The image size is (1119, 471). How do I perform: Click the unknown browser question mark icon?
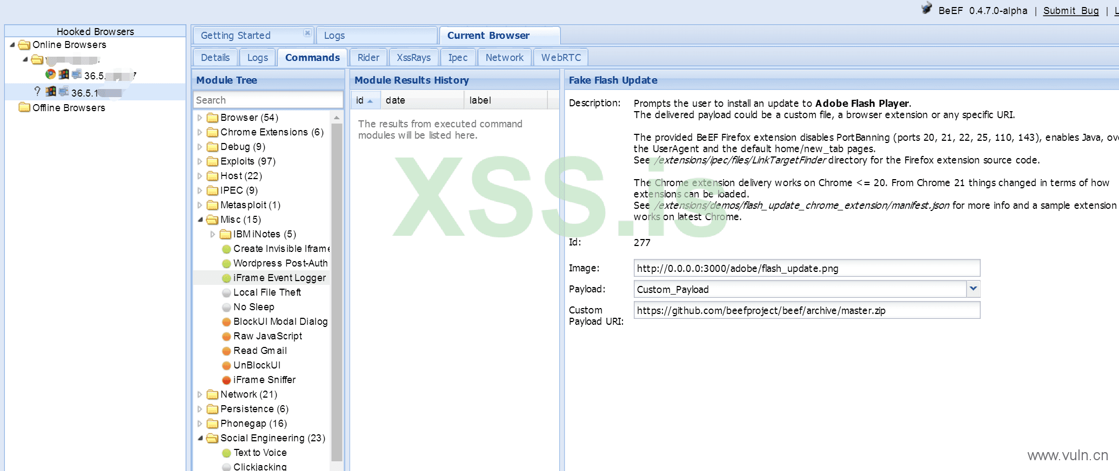[37, 91]
